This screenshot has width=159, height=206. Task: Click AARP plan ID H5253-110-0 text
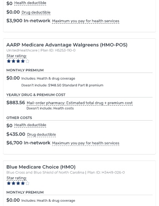point(58,50)
